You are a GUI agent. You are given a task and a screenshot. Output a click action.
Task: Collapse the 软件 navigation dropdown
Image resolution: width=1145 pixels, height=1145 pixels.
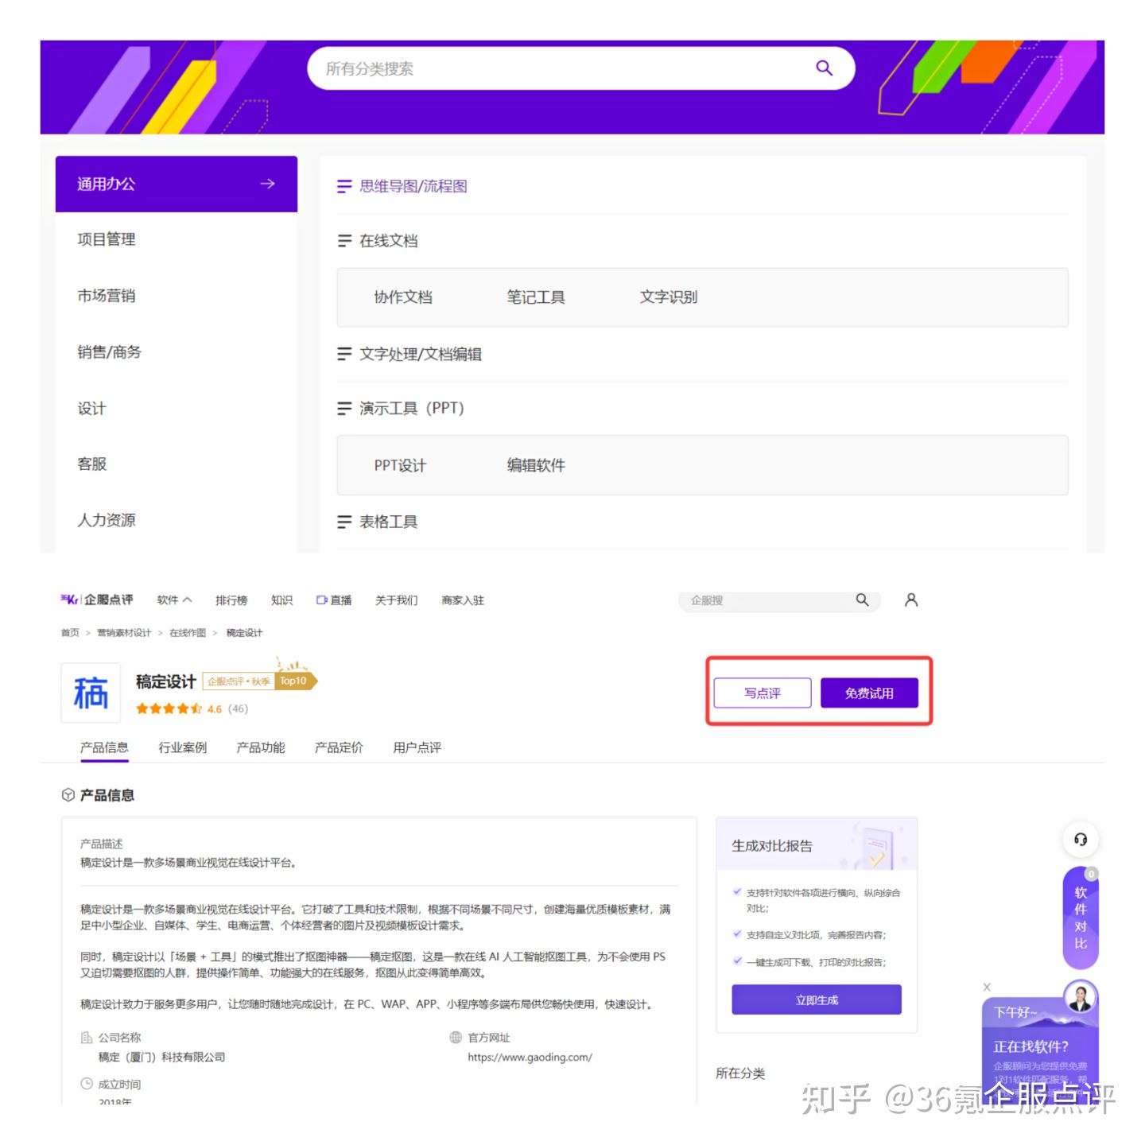coord(186,599)
